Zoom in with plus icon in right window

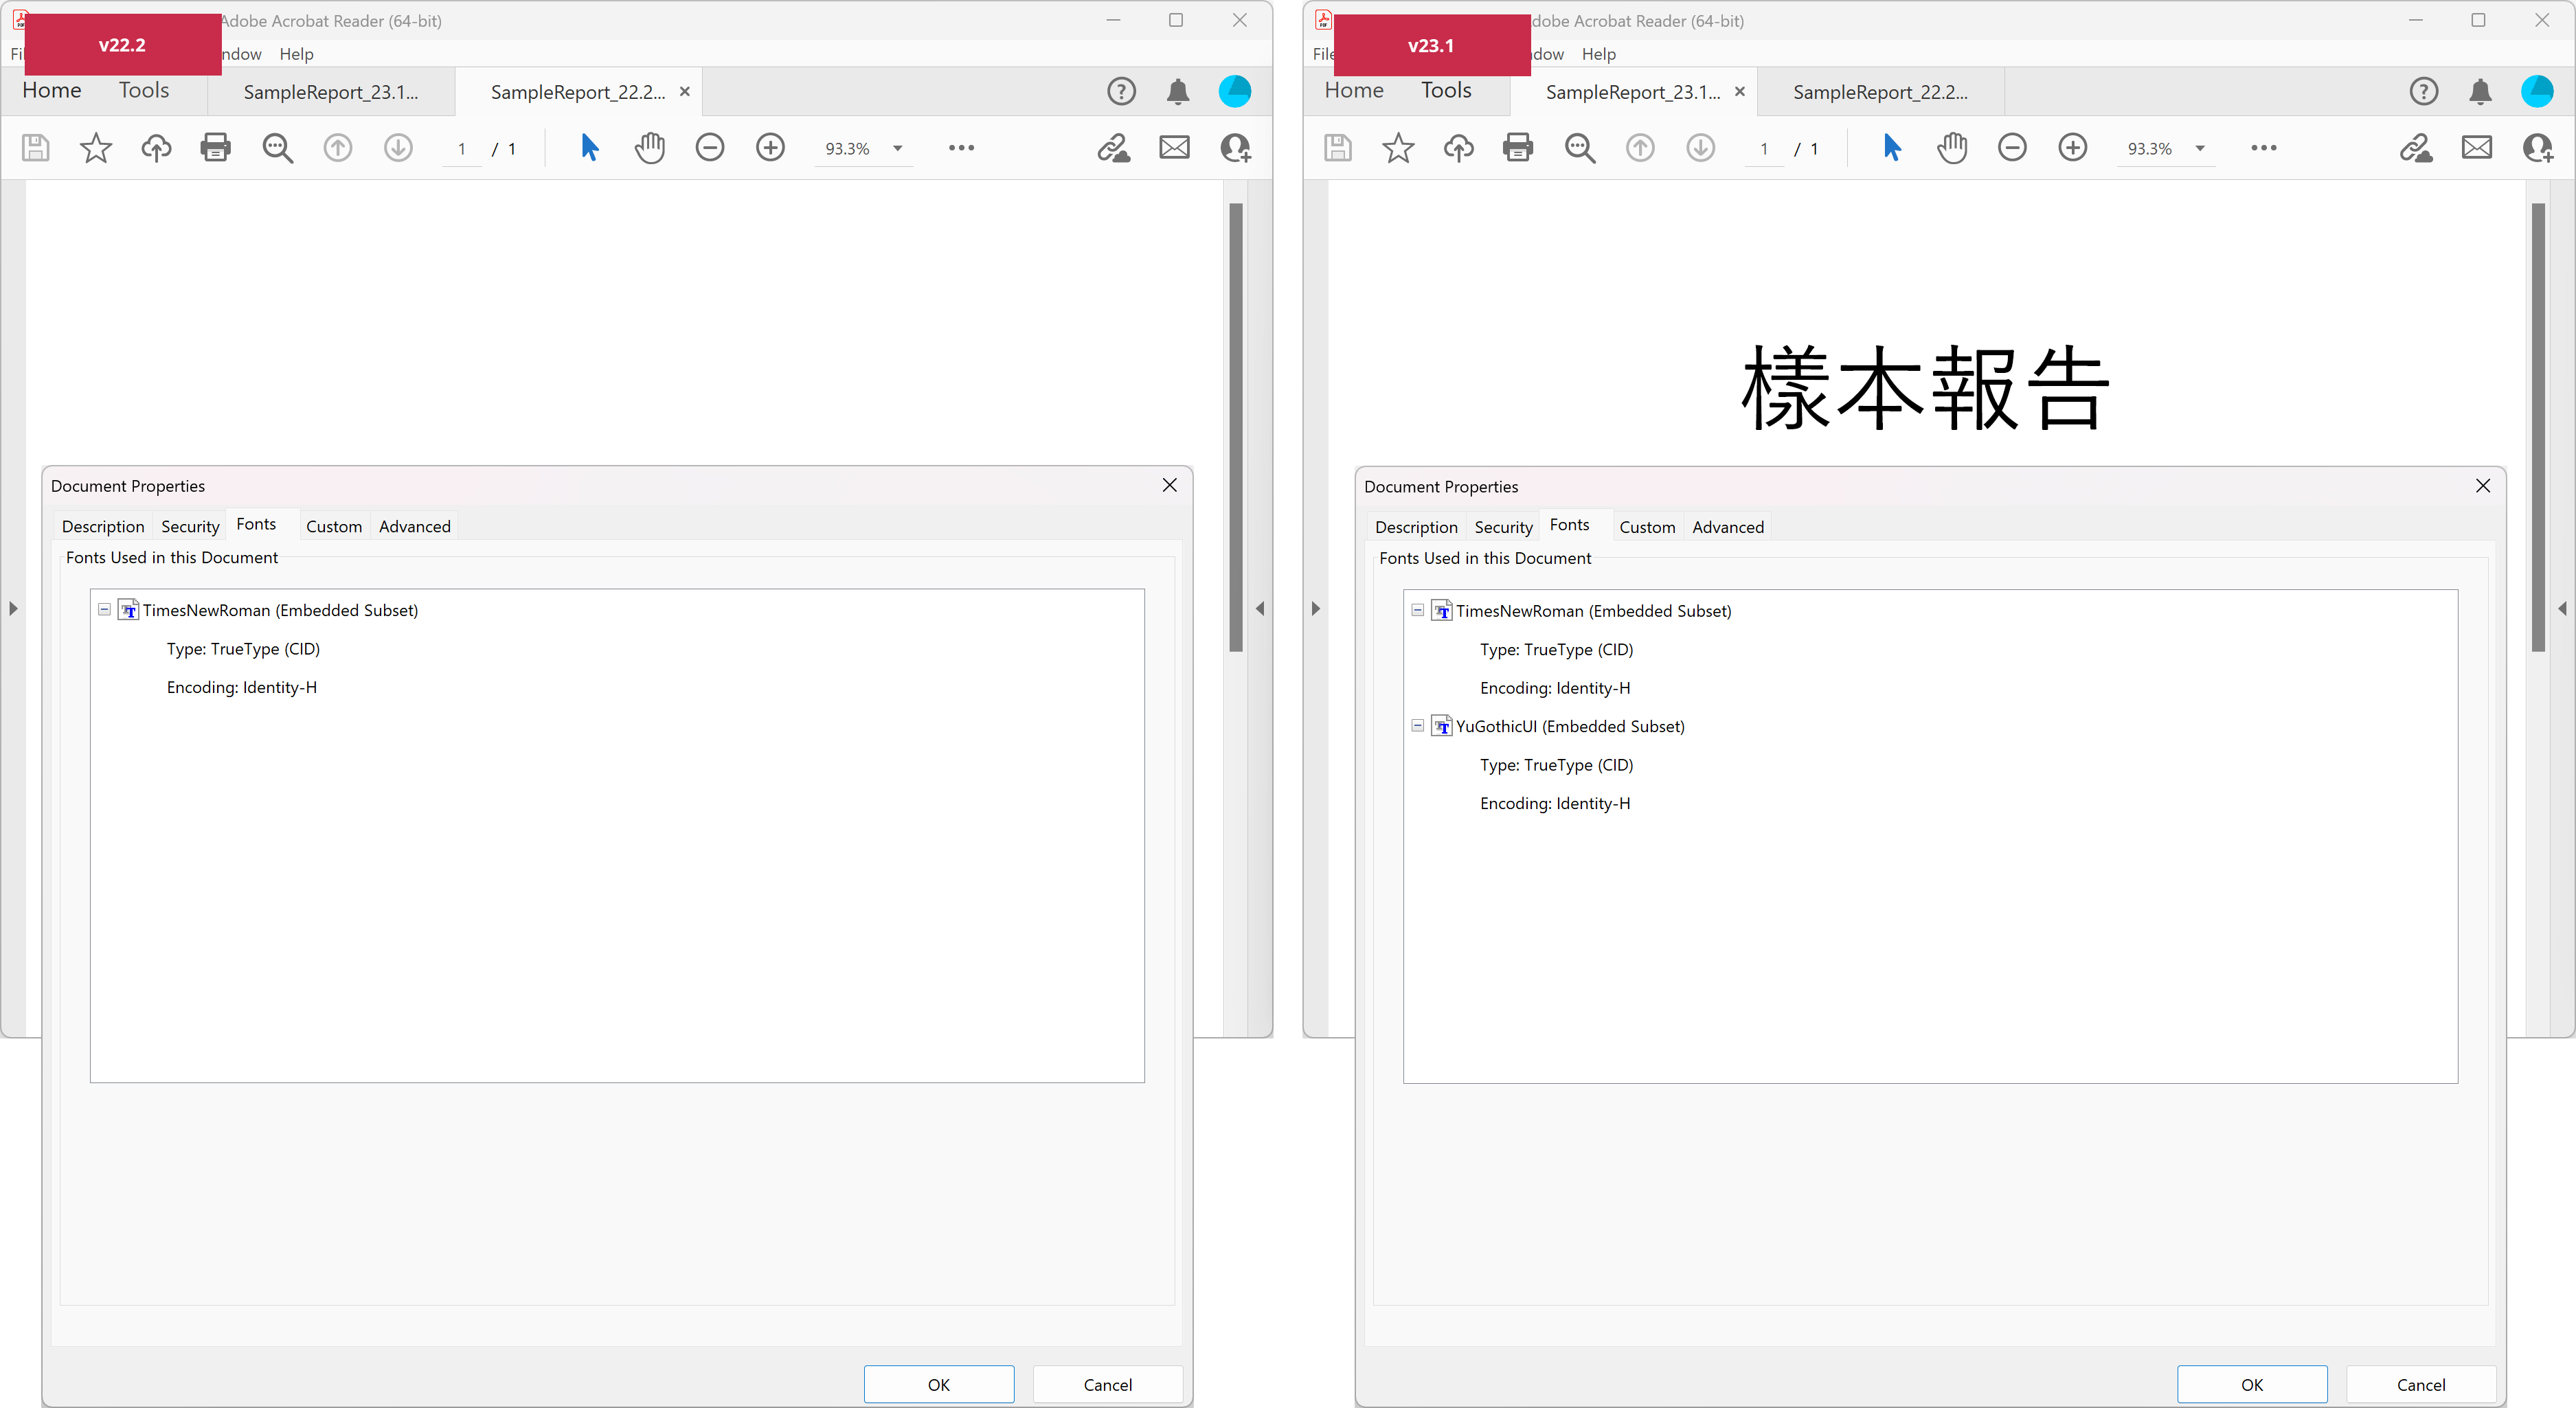point(2073,148)
